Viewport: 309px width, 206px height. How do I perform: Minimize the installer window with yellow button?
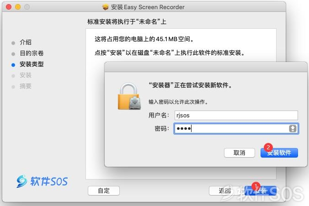coord(18,7)
